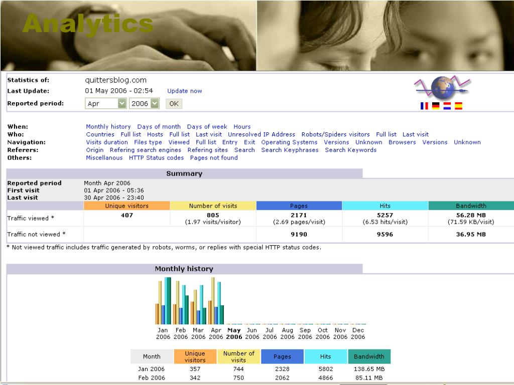
Task: Click the green Bandwidth summary header
Action: coord(471,206)
